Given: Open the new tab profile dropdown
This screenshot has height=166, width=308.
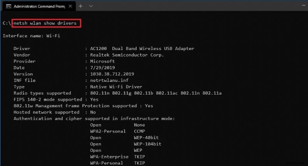Looking at the screenshot, I should tap(91, 6).
